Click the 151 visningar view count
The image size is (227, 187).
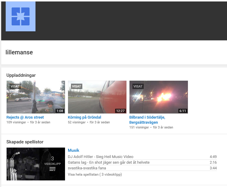(x=139, y=127)
